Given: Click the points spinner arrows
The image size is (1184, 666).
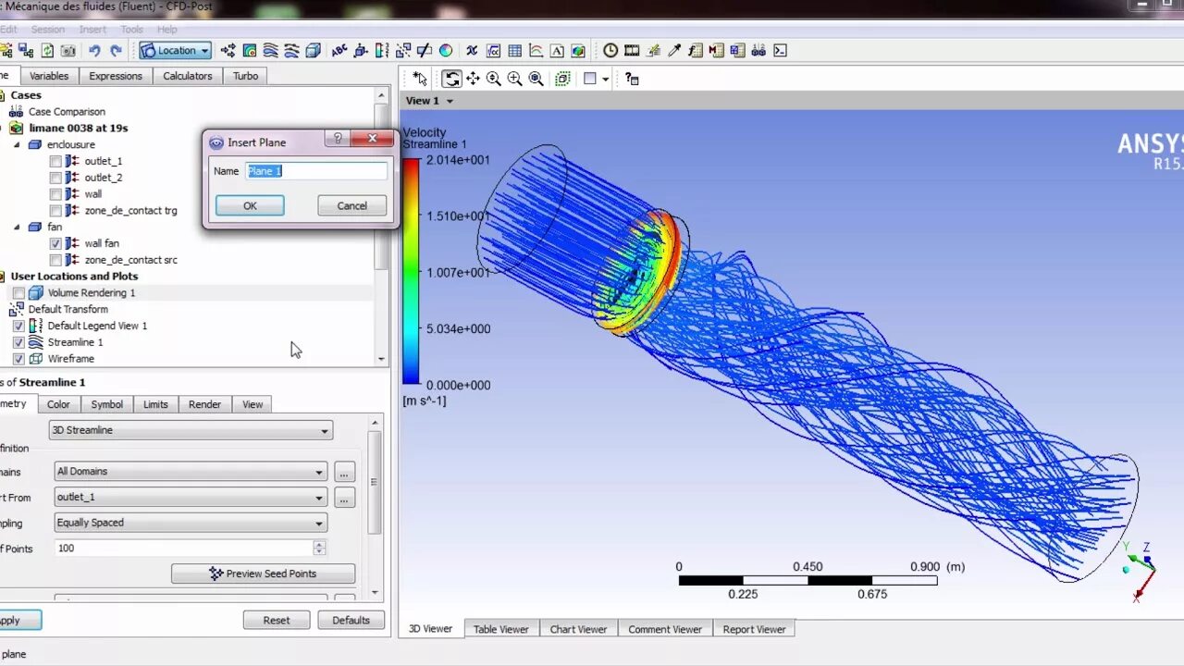Looking at the screenshot, I should click(320, 549).
